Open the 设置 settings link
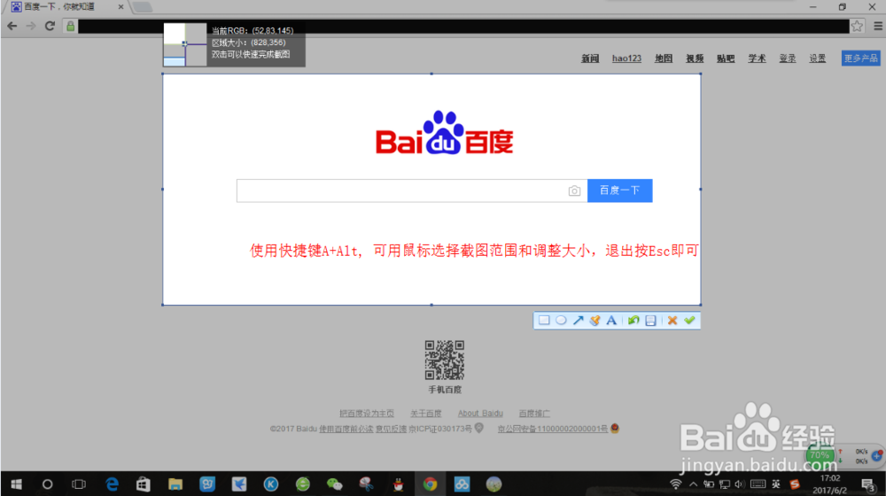Screen dimensions: 886x496 [817, 58]
